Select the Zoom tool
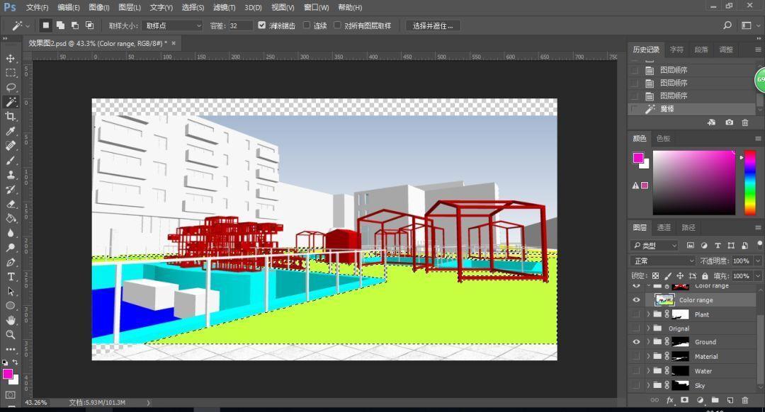The image size is (765, 412). [11, 334]
